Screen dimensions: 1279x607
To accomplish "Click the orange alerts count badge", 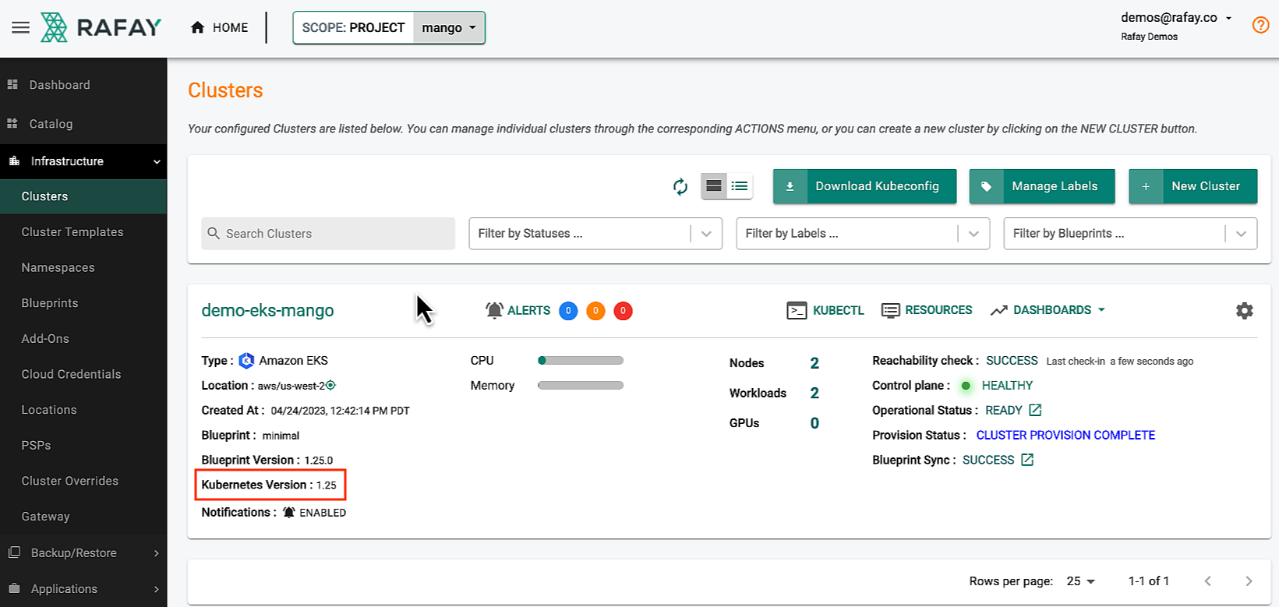I will (595, 311).
